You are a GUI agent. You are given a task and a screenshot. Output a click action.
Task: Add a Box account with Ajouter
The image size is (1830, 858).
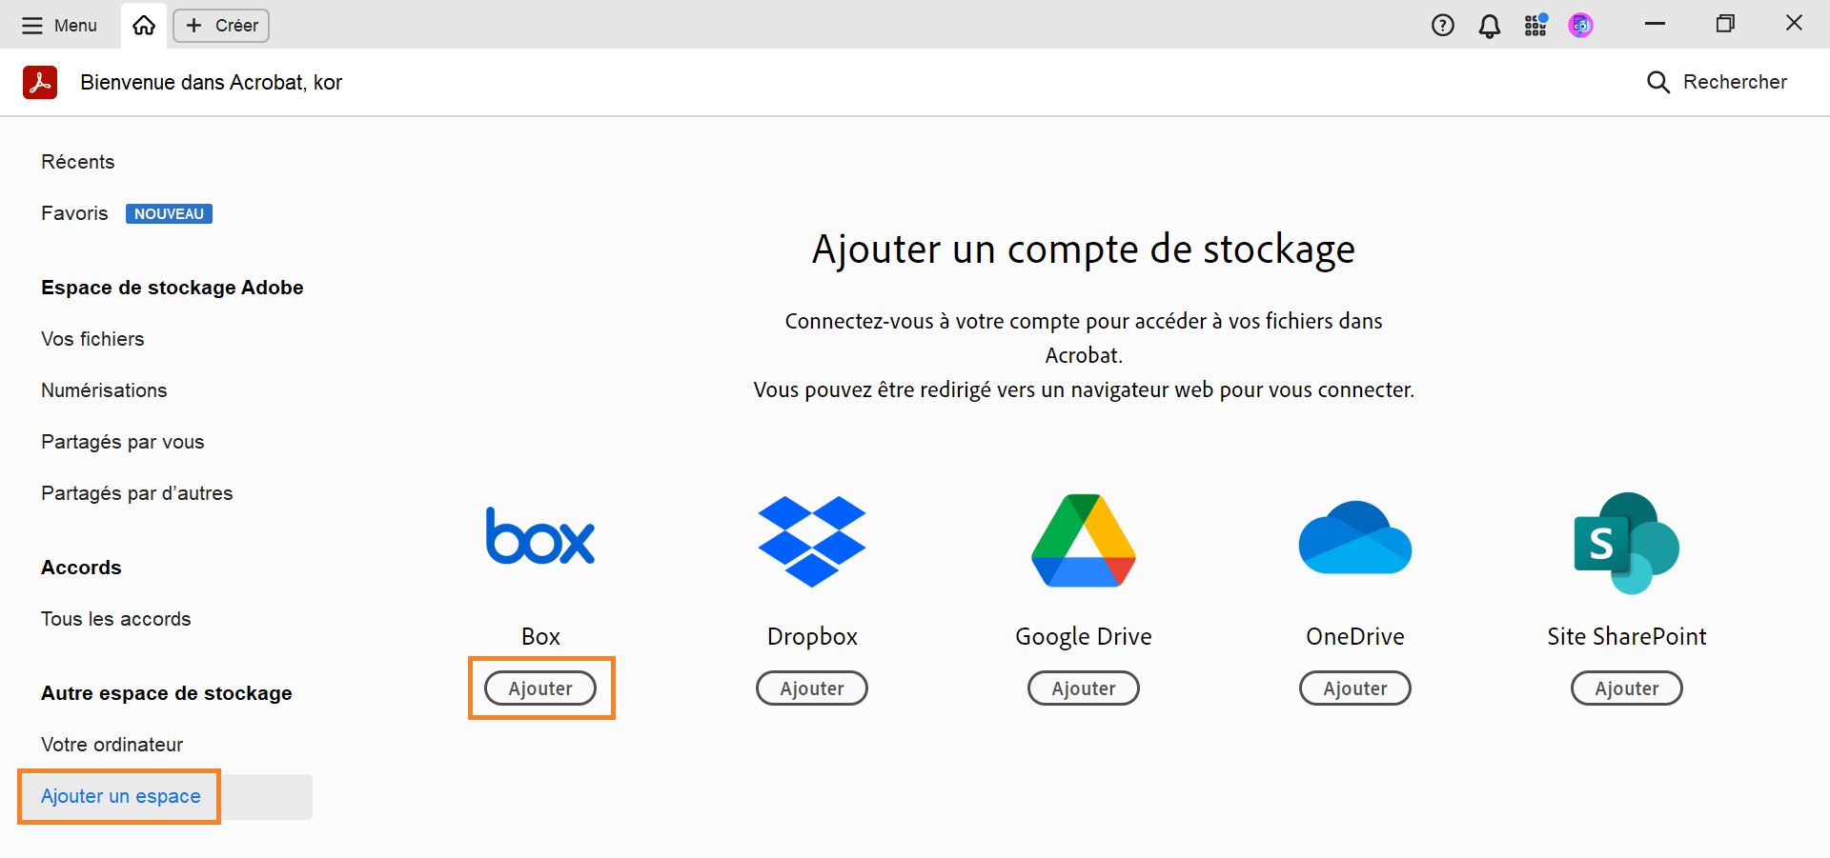(539, 688)
